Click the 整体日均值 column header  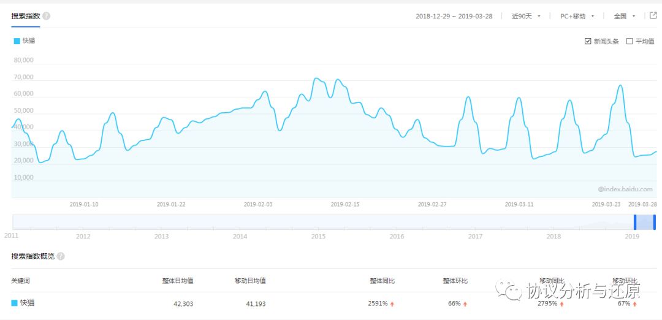[178, 281]
